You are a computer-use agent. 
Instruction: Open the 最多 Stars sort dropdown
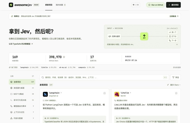pos(174,85)
